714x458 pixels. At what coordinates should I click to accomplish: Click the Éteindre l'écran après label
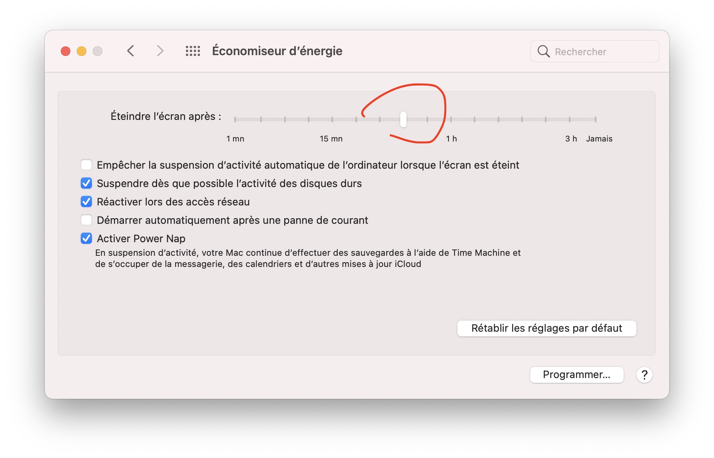coord(166,116)
